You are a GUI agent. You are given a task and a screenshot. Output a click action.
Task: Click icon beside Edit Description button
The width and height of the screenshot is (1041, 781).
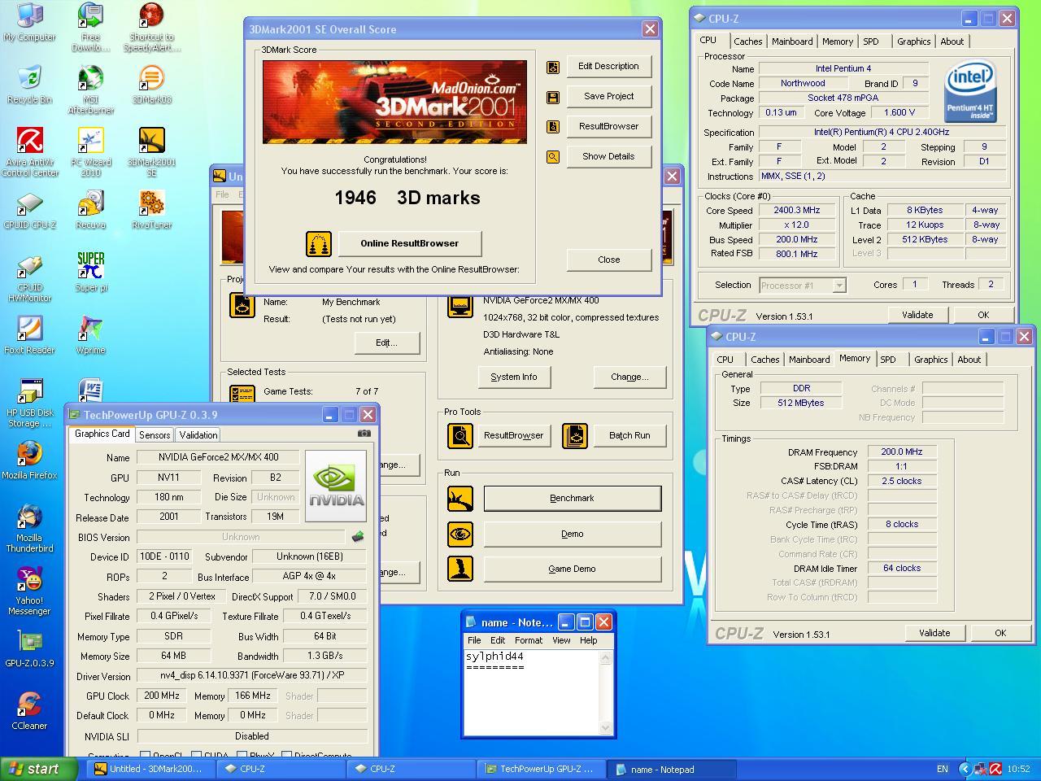pos(553,67)
